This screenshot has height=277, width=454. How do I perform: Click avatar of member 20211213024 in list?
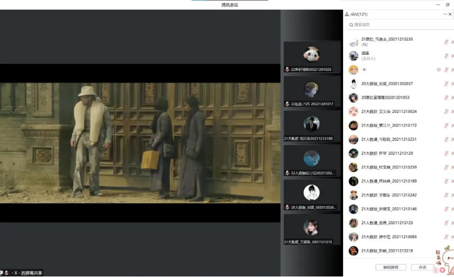click(x=353, y=111)
